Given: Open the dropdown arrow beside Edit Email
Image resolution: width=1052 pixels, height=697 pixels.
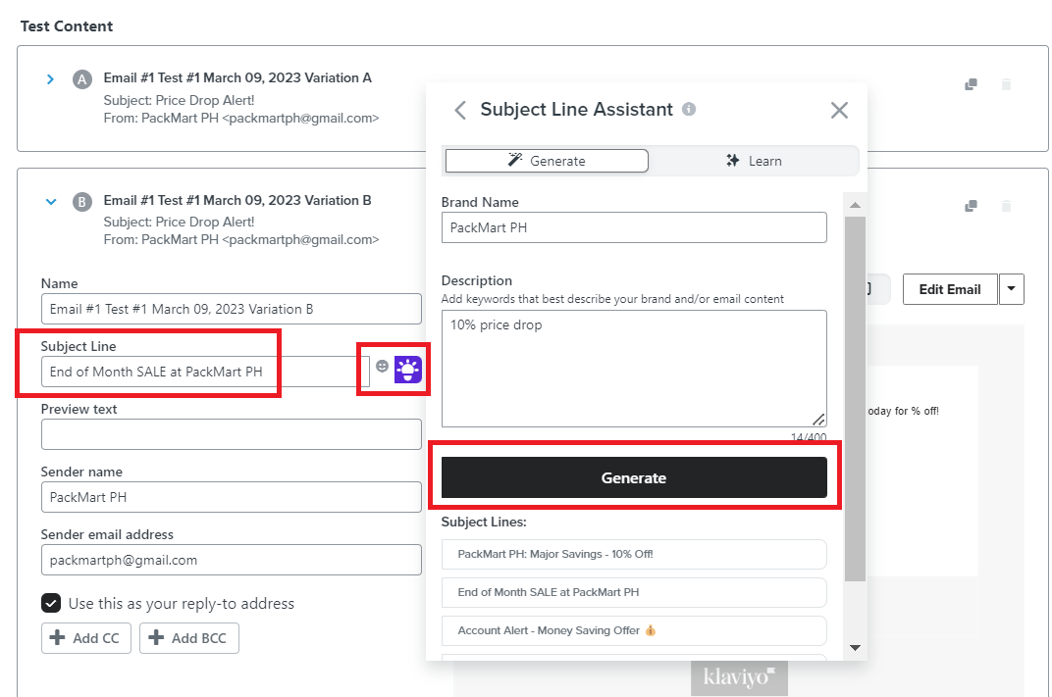Looking at the screenshot, I should pyautogui.click(x=1011, y=289).
